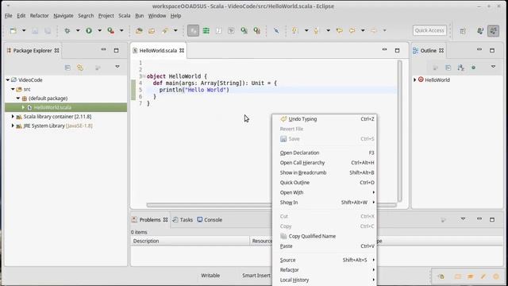Switch to the Console tab

210,220
